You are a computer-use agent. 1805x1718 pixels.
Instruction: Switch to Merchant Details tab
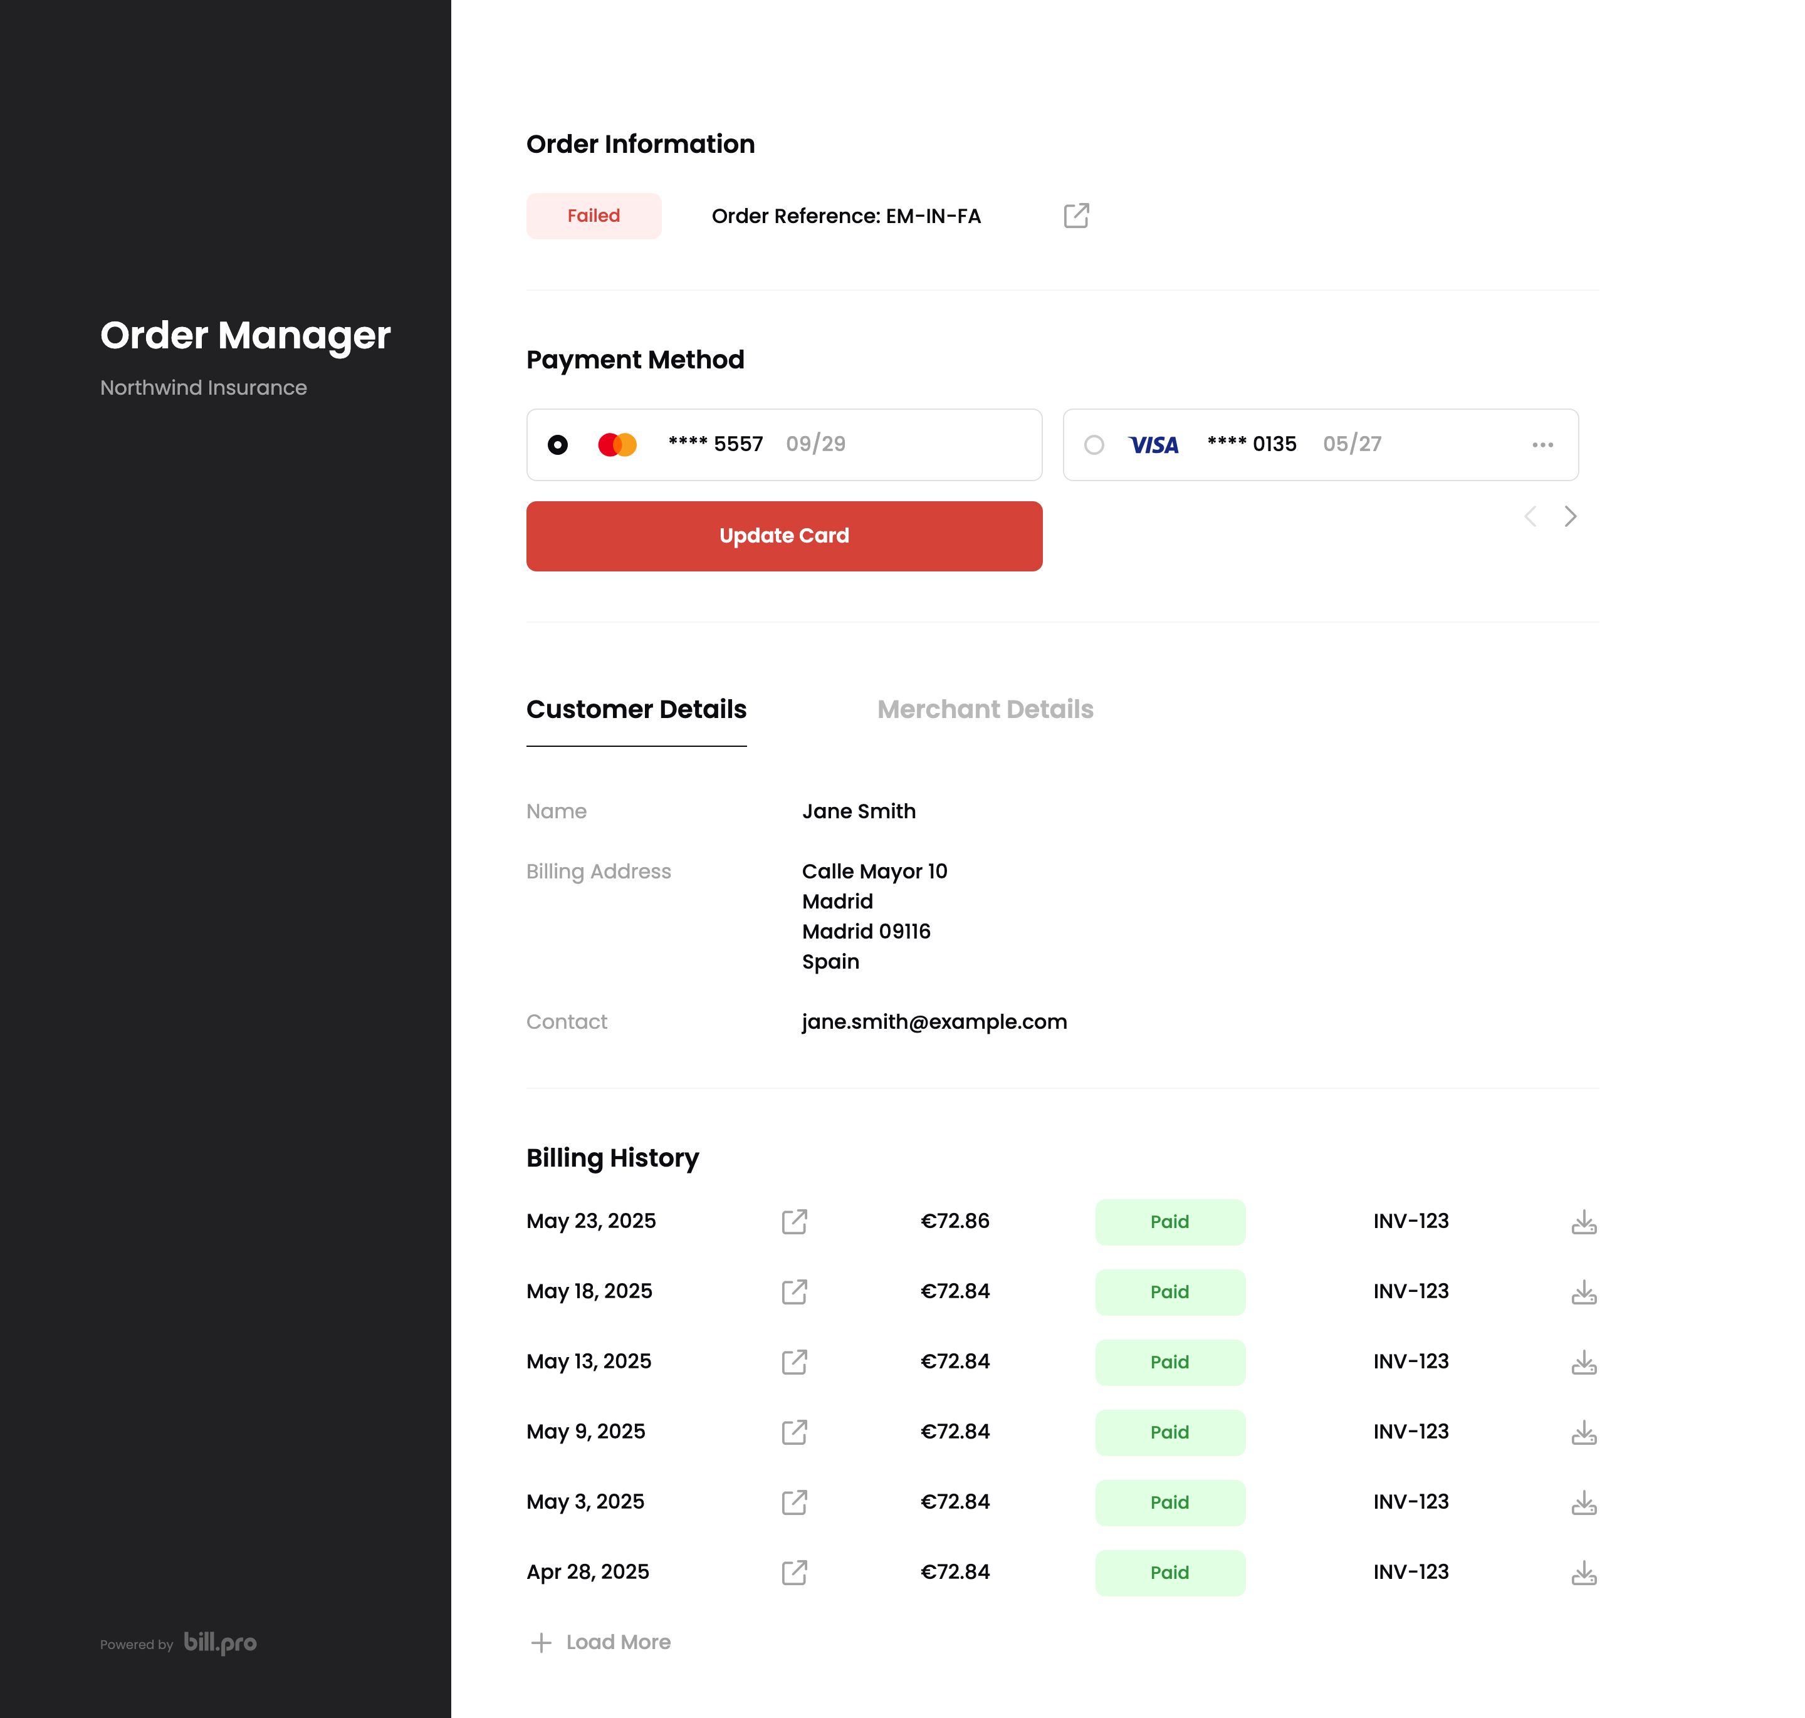pyautogui.click(x=986, y=710)
